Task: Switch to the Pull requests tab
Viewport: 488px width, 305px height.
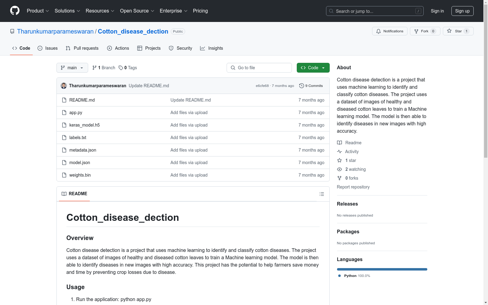Action: [x=82, y=48]
